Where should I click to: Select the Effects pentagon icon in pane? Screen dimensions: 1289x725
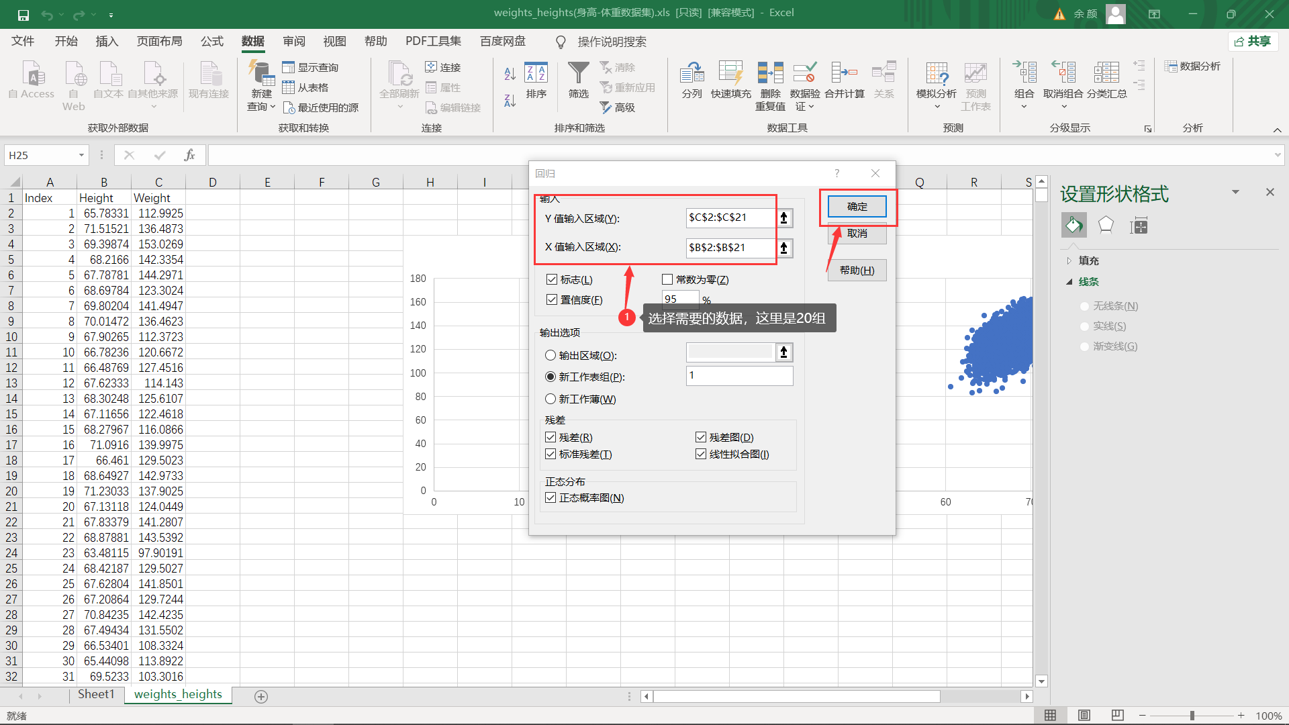pos(1106,225)
